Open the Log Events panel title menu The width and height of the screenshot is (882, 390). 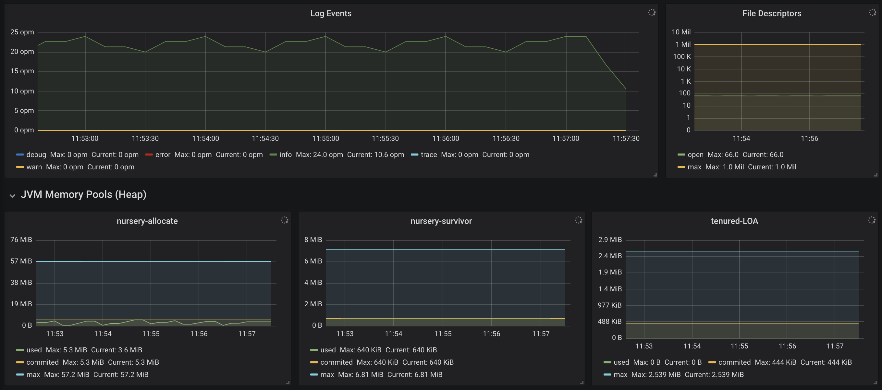point(330,13)
